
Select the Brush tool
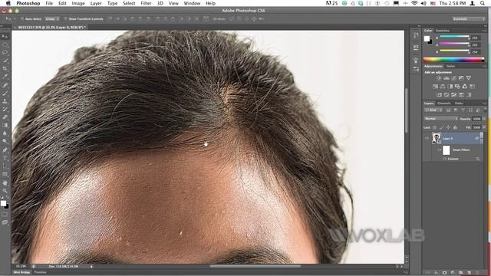click(5, 94)
